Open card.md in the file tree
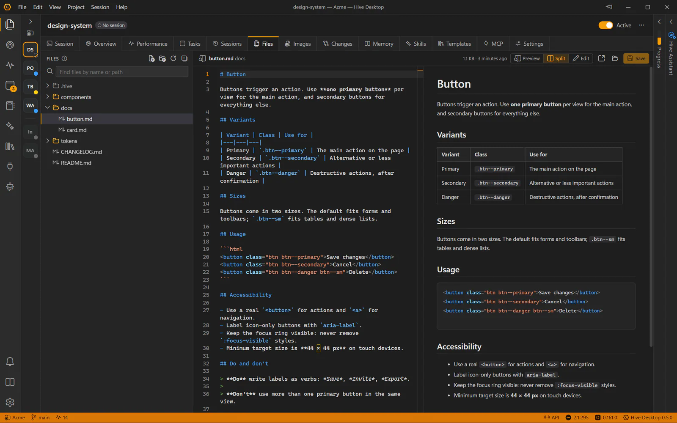Viewport: 677px width, 423px height. tap(117, 130)
